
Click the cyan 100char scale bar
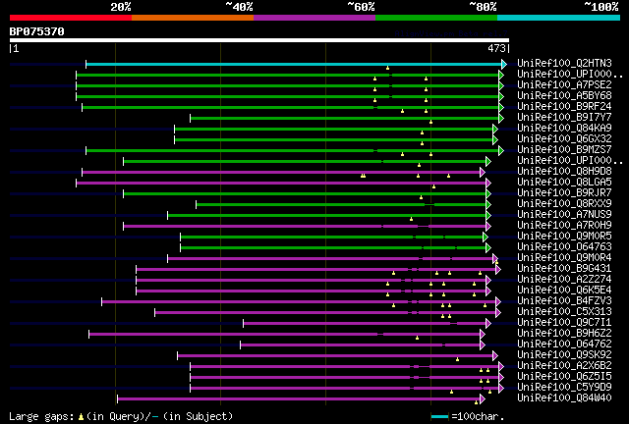click(x=439, y=416)
